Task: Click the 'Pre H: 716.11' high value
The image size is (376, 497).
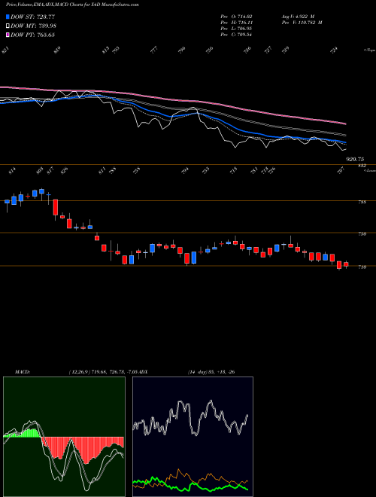Action: pyautogui.click(x=236, y=23)
